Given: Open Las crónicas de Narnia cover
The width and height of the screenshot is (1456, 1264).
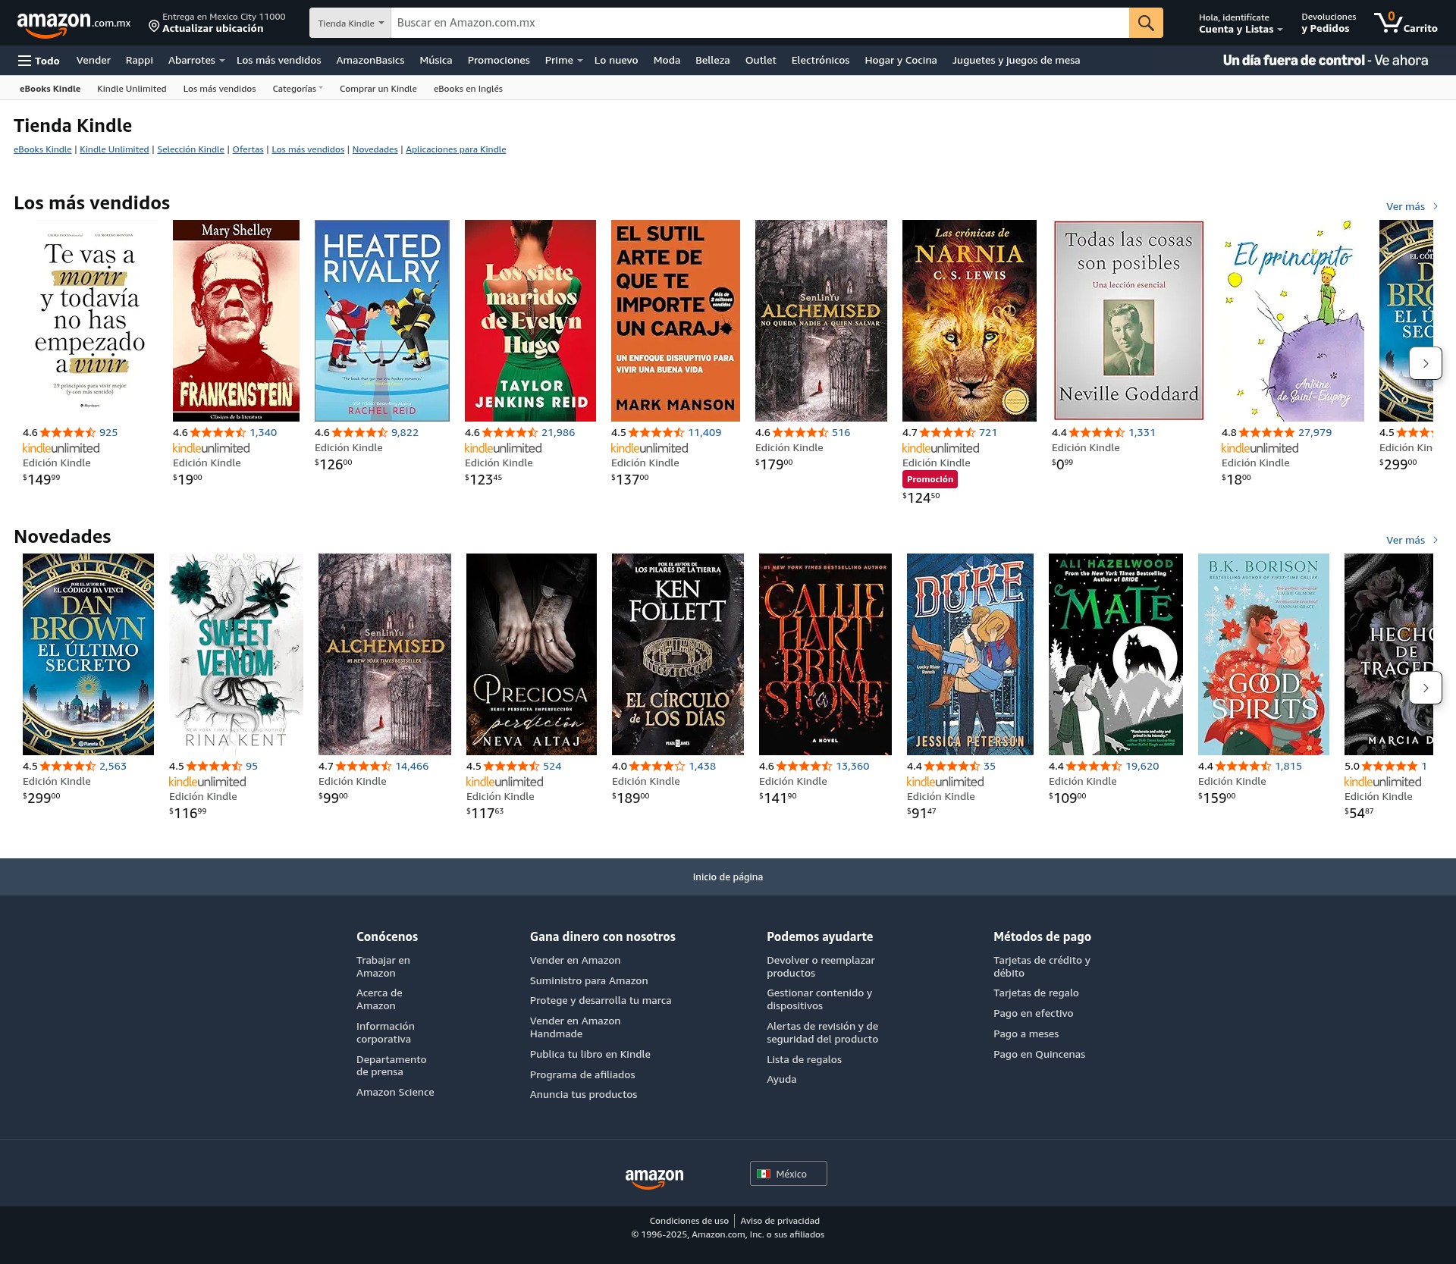Looking at the screenshot, I should [969, 321].
